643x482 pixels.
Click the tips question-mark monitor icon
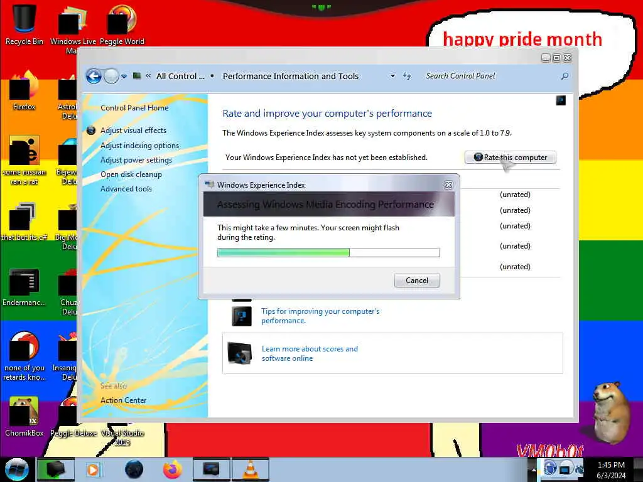pos(242,316)
